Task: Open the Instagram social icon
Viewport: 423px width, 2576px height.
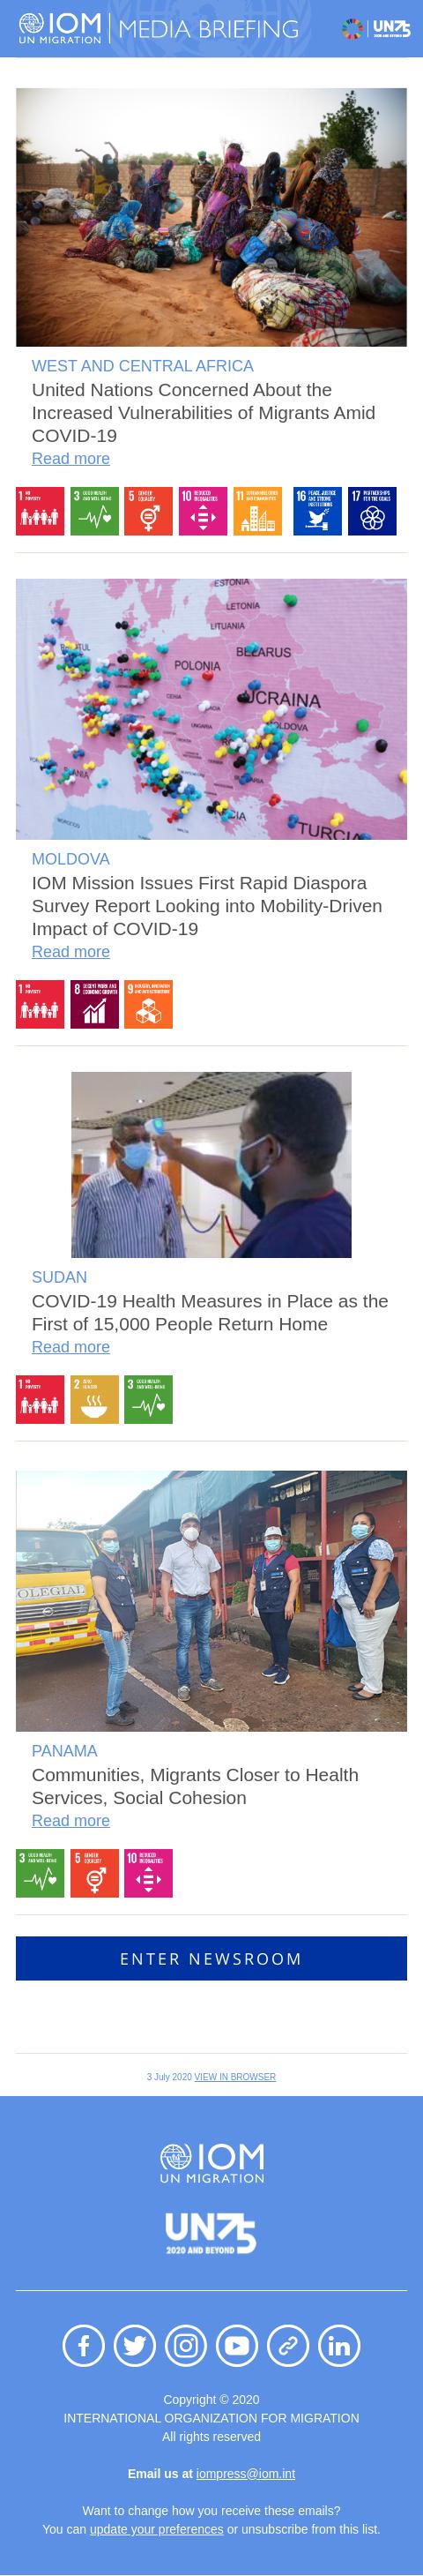Action: tap(186, 2345)
